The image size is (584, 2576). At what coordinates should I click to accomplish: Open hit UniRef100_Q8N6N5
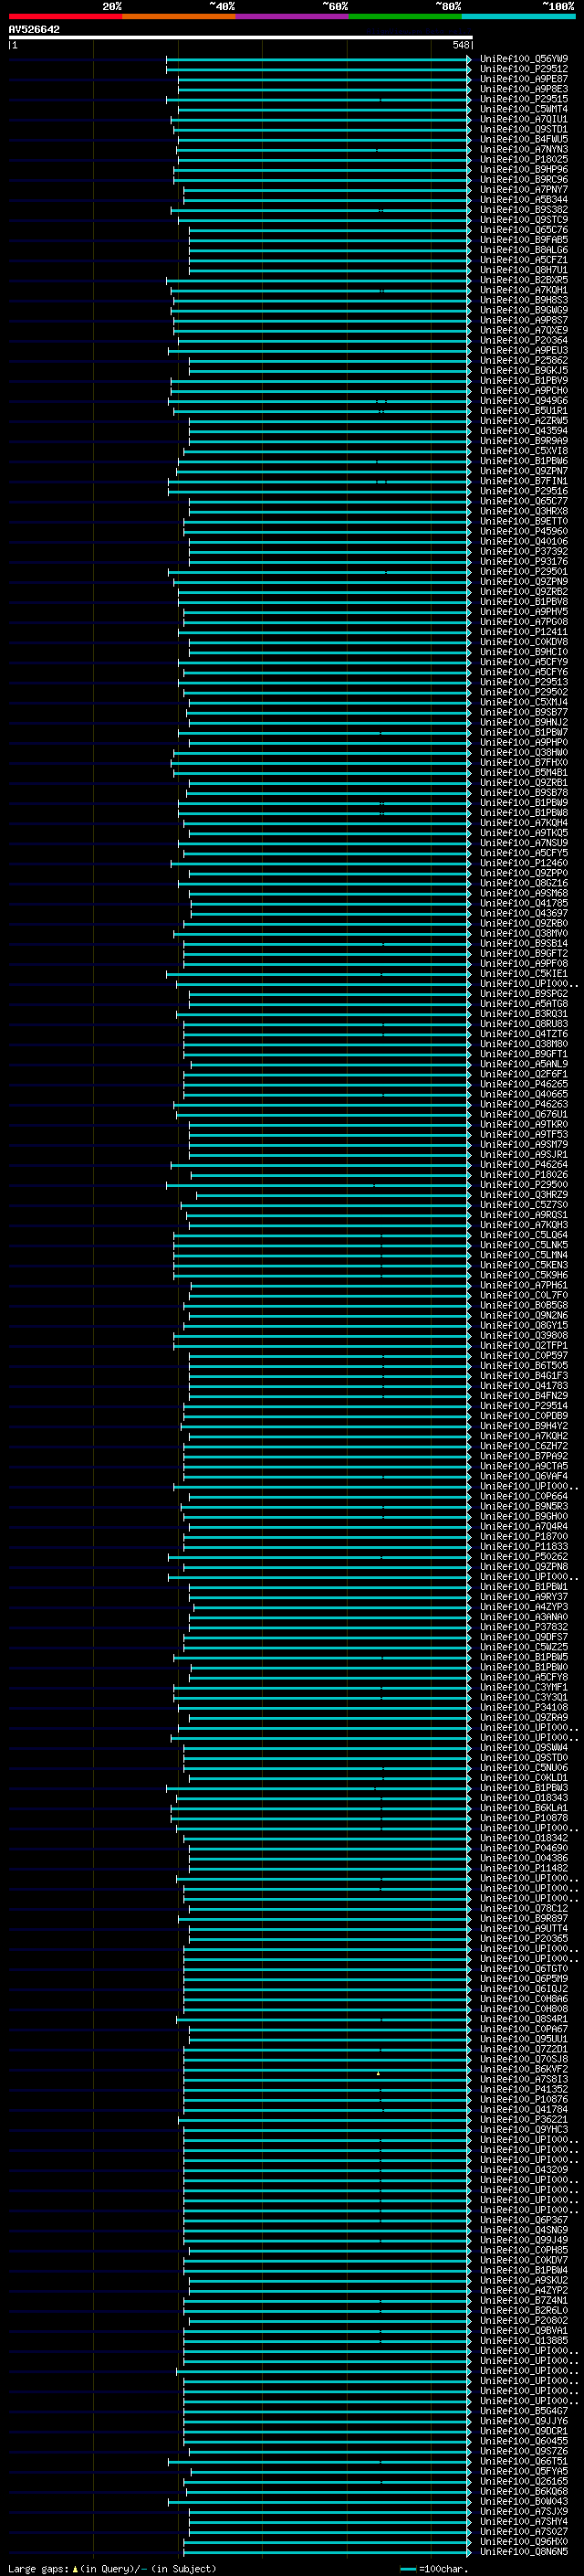coord(523,2551)
